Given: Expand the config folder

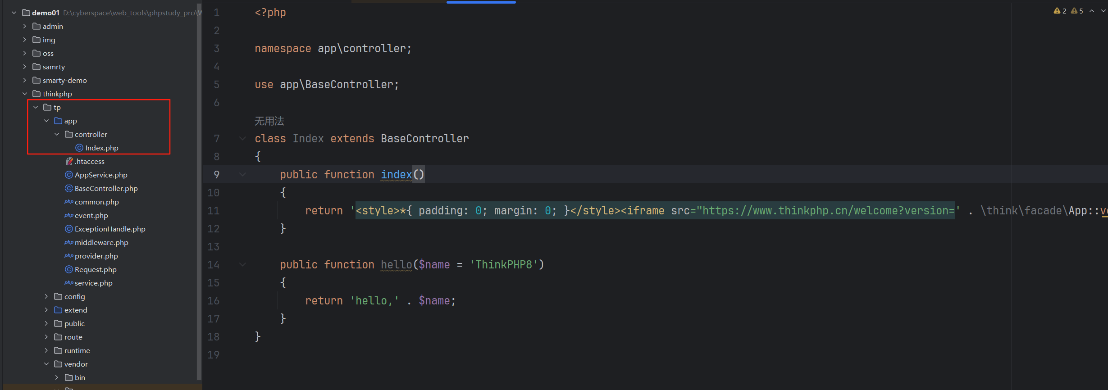Looking at the screenshot, I should pos(46,296).
